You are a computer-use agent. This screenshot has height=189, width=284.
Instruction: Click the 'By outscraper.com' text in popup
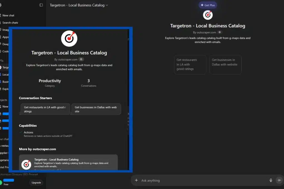pos(66,59)
